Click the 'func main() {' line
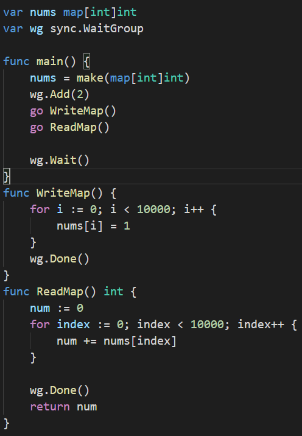The height and width of the screenshot is (436, 302). pos(46,62)
